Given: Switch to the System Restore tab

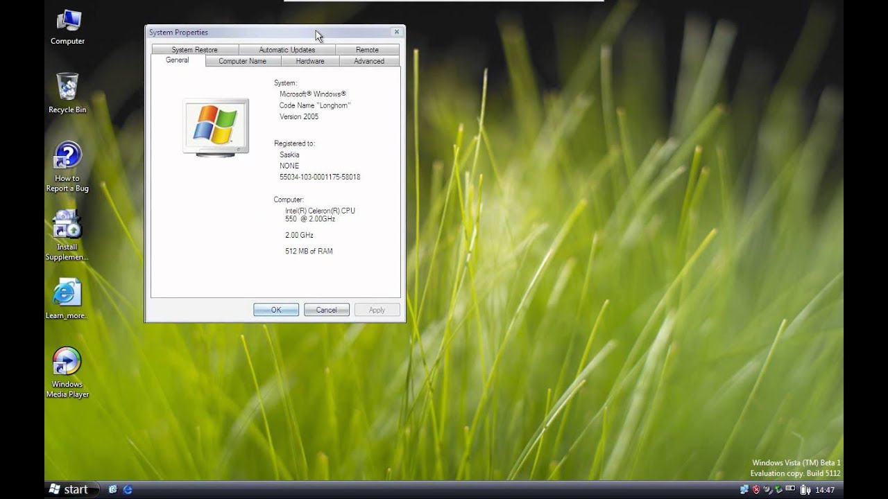Looking at the screenshot, I should point(195,50).
